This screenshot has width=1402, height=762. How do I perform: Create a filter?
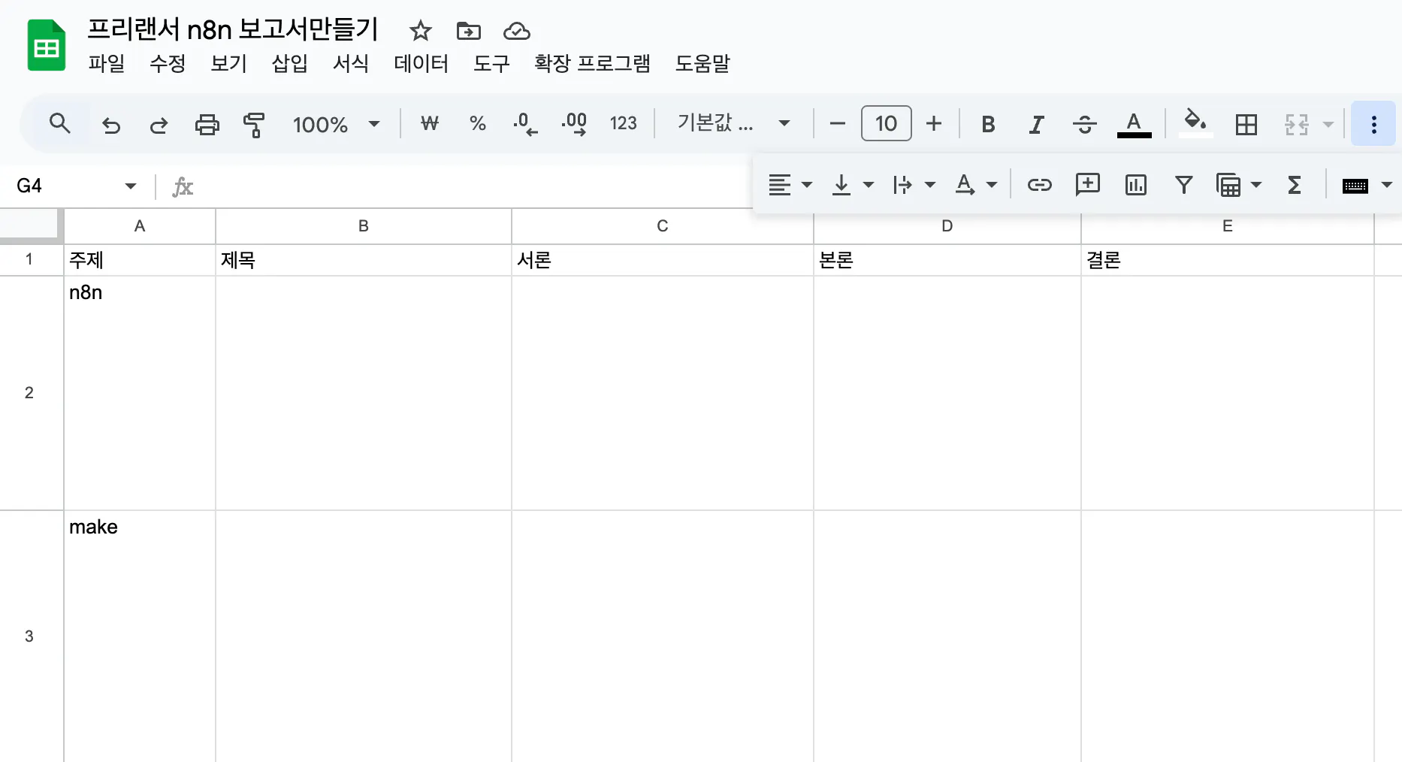(1183, 184)
